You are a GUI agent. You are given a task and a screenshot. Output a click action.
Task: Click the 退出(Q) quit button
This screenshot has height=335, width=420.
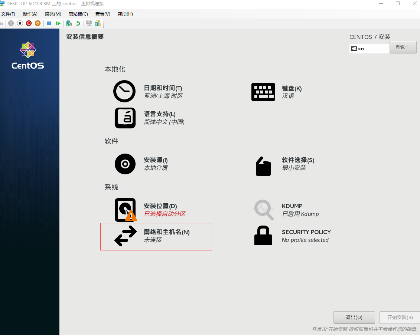point(354,317)
